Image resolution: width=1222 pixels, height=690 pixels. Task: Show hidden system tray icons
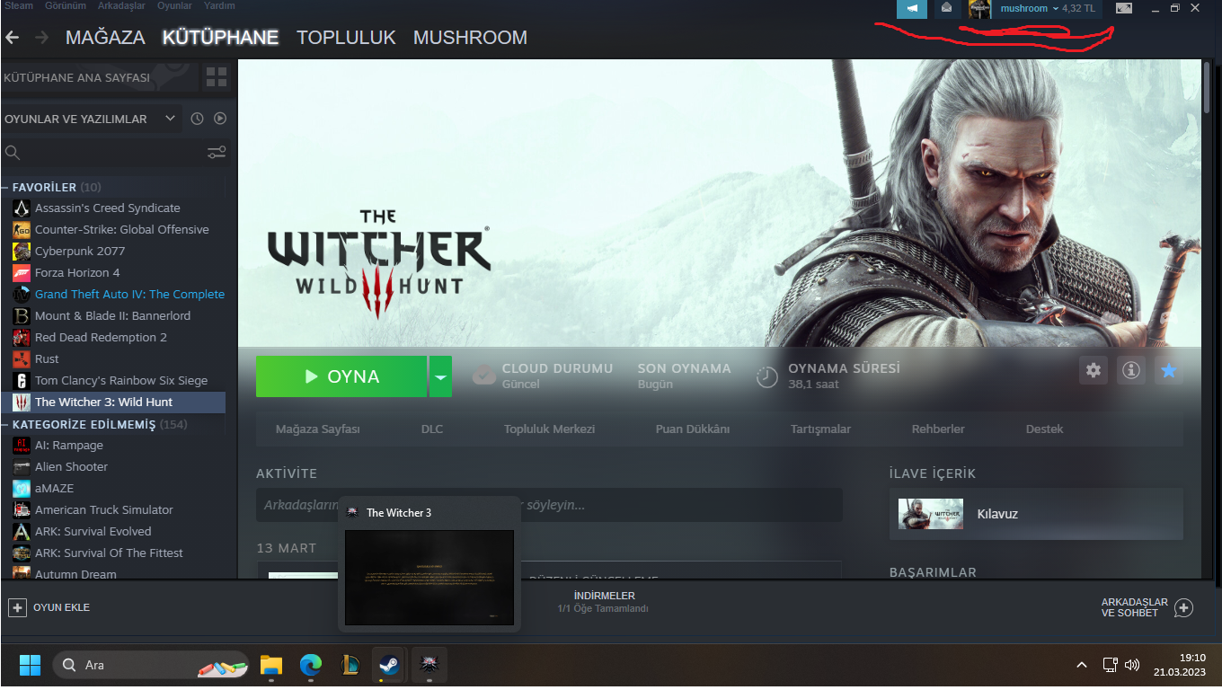[x=1082, y=665]
